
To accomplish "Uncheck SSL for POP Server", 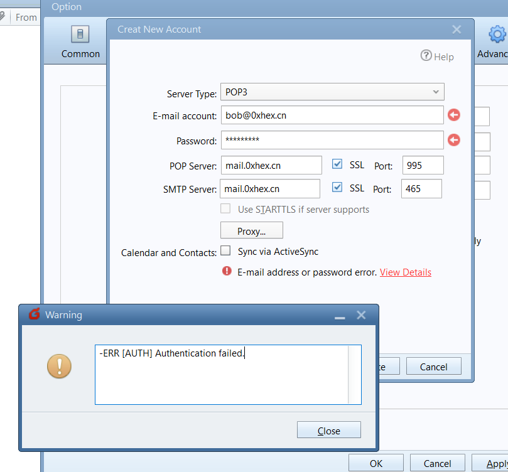I will tap(338, 164).
